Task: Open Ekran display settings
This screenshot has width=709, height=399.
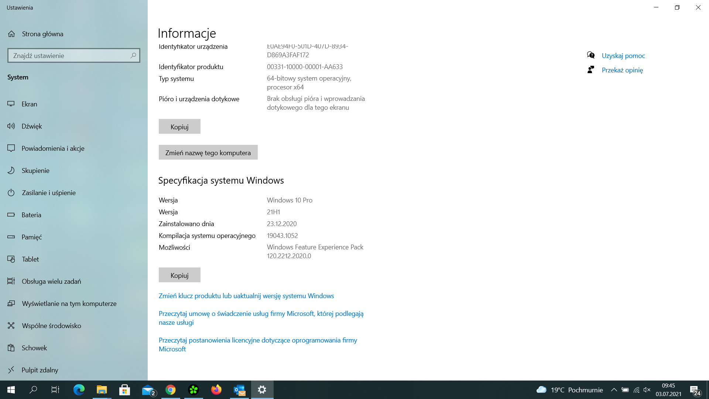Action: [x=74, y=104]
